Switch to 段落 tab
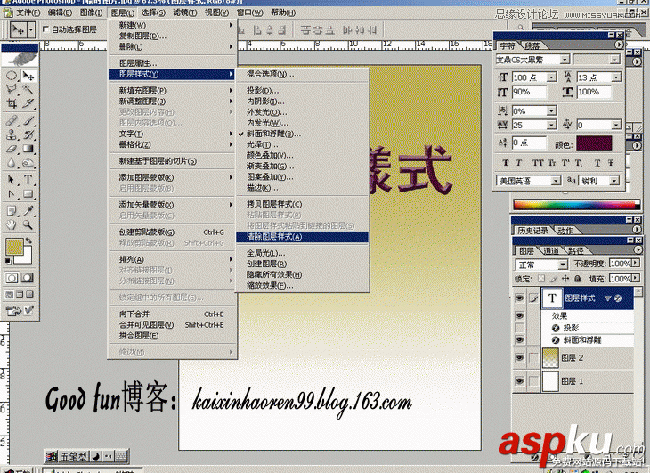Image resolution: width=650 pixels, height=473 pixels. coord(532,45)
